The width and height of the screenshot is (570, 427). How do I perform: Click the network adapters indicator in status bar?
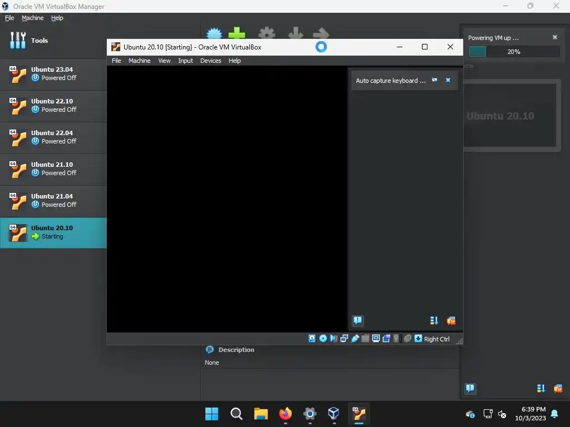pyautogui.click(x=344, y=339)
